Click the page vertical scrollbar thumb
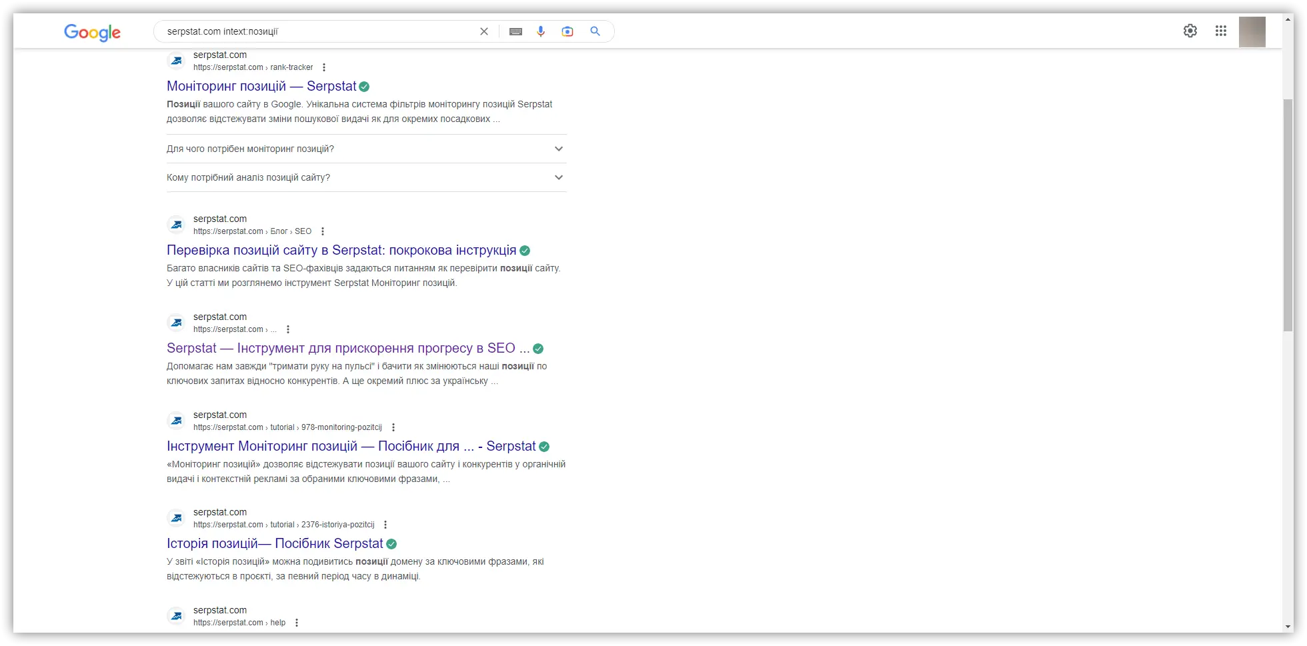Viewport: 1307px width, 646px height. (x=1288, y=215)
